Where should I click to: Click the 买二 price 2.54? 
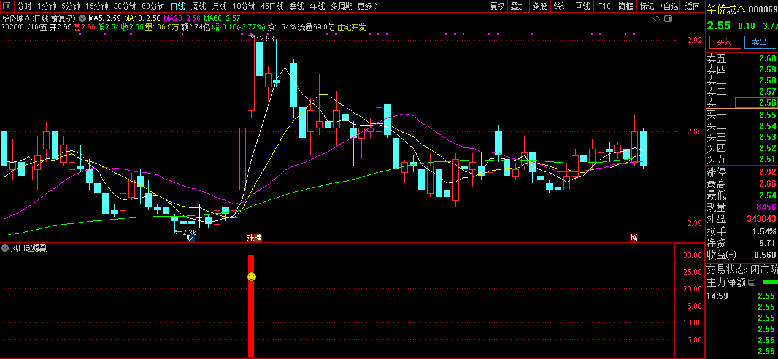click(x=767, y=126)
